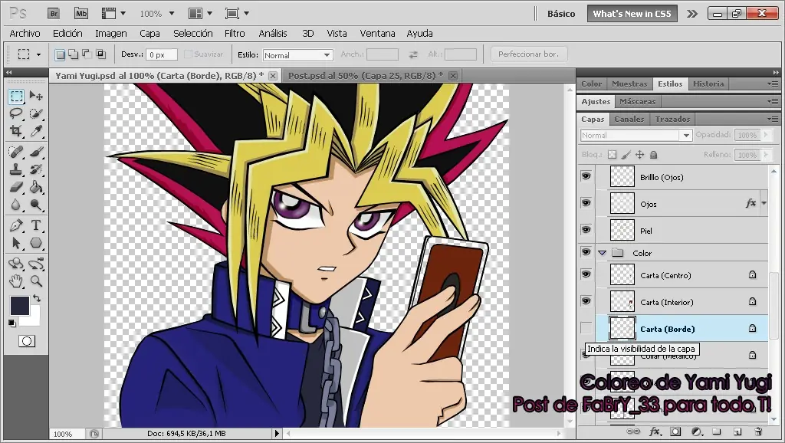The width and height of the screenshot is (785, 443).
Task: Toggle visibility of the Ojos layer
Action: pos(586,202)
